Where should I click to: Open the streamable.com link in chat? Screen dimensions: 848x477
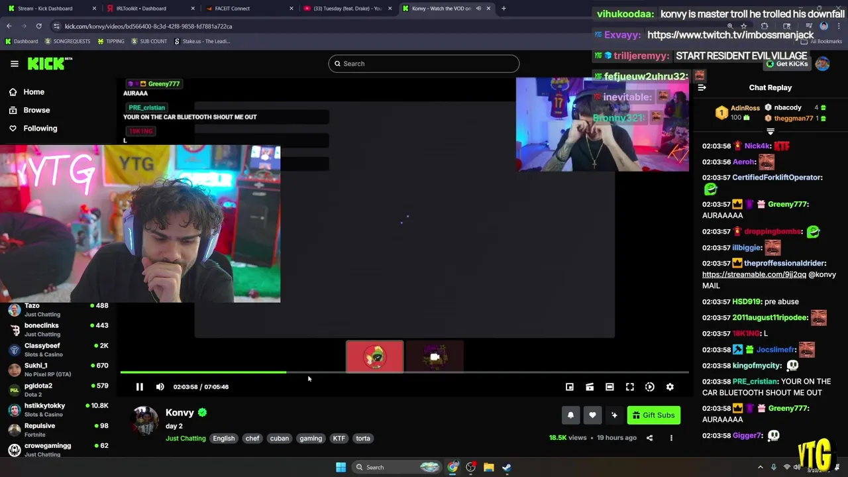point(754,274)
